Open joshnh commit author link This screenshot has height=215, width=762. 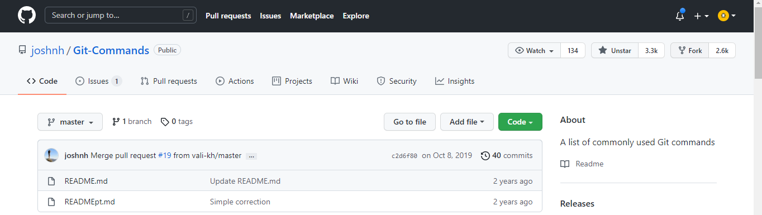tap(77, 155)
